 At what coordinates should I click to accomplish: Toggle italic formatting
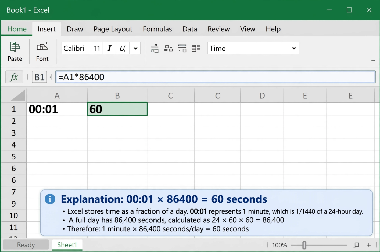pos(109,48)
